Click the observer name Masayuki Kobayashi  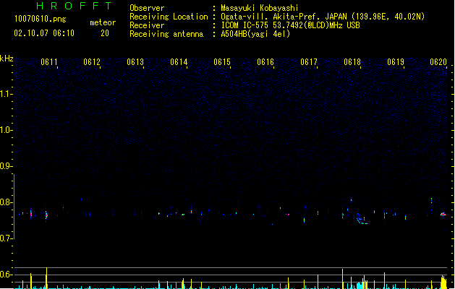[260, 8]
